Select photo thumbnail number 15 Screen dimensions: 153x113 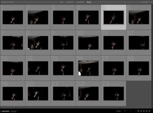63,68
